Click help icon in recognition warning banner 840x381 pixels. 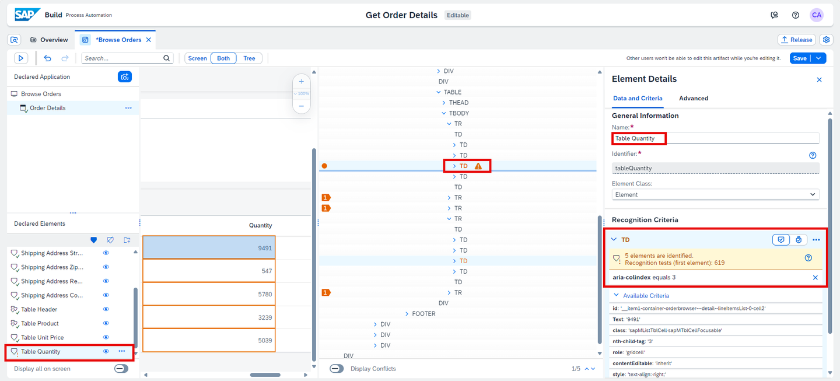click(x=808, y=258)
